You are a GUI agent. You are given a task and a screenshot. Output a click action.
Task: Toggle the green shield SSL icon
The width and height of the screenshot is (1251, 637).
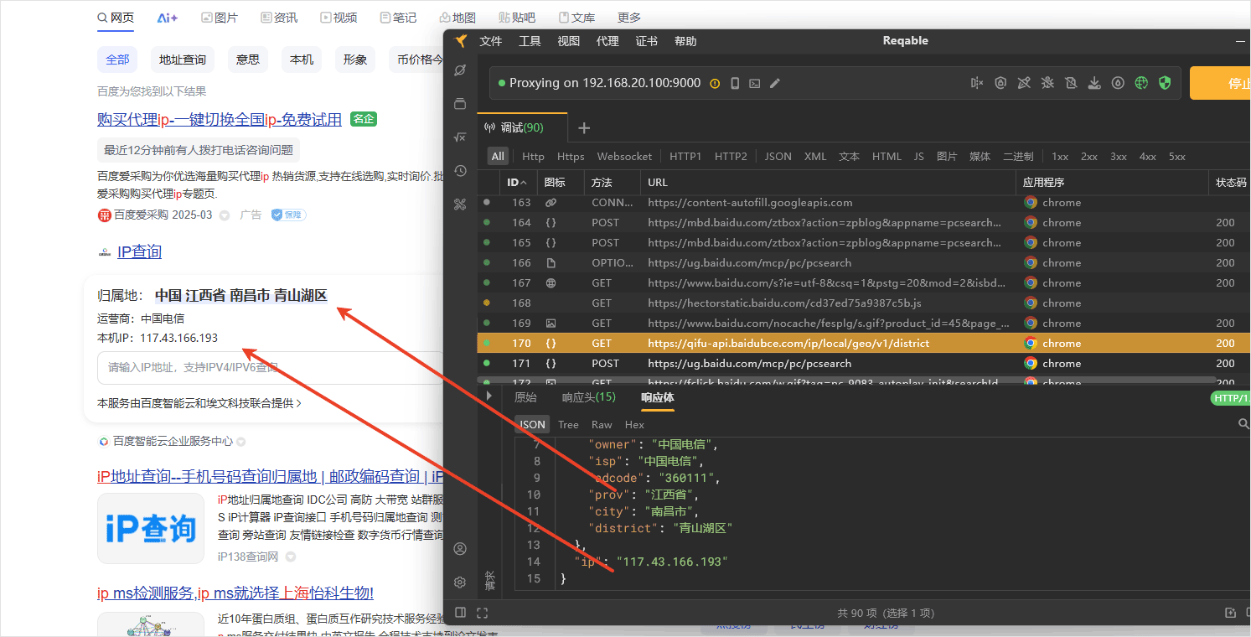click(x=1164, y=83)
